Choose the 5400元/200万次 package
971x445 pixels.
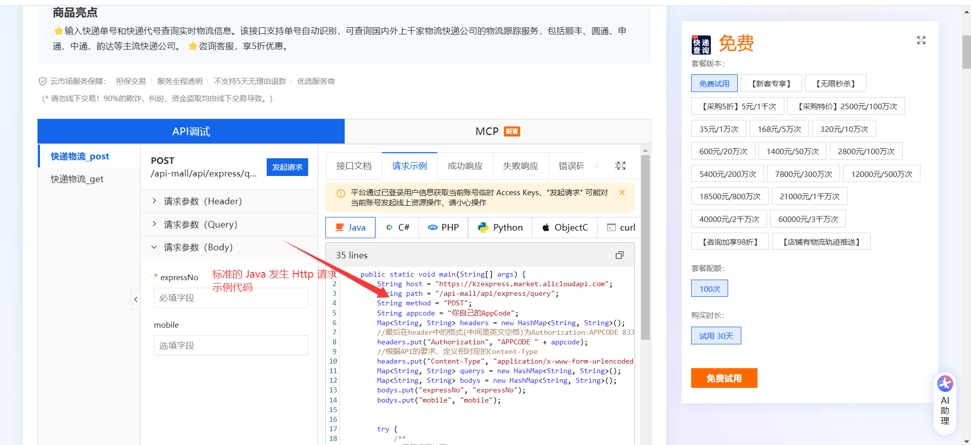[x=728, y=174]
